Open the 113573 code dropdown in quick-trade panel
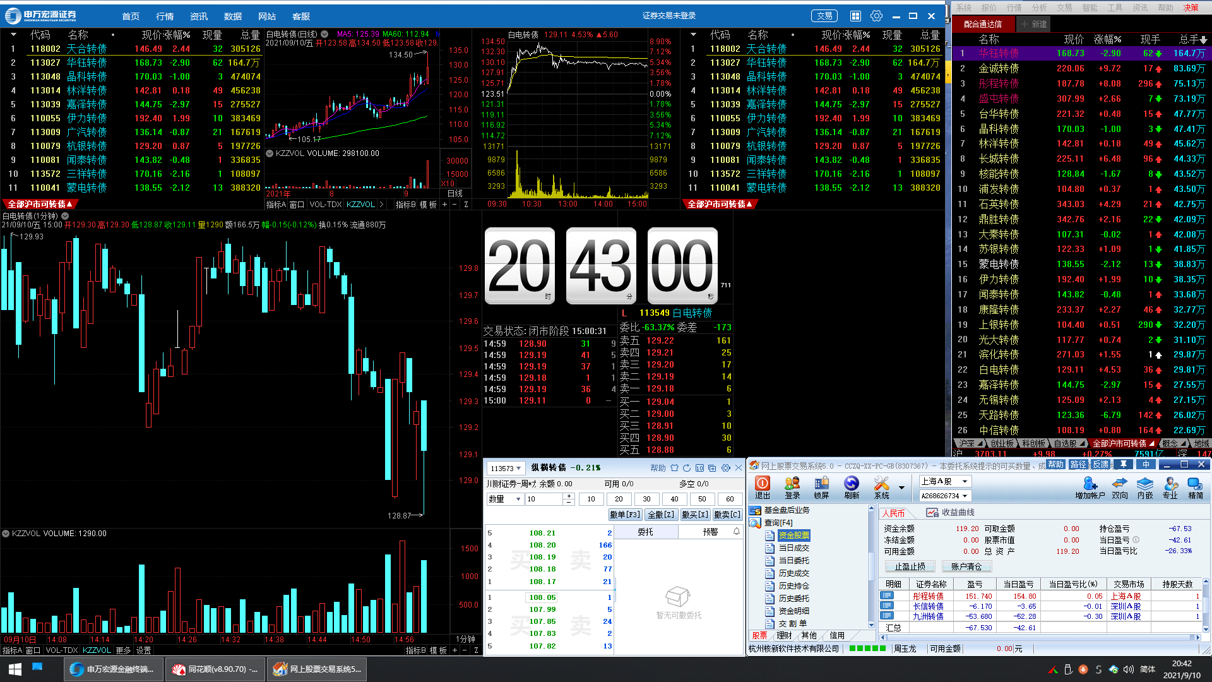1212x682 pixels. pos(506,468)
